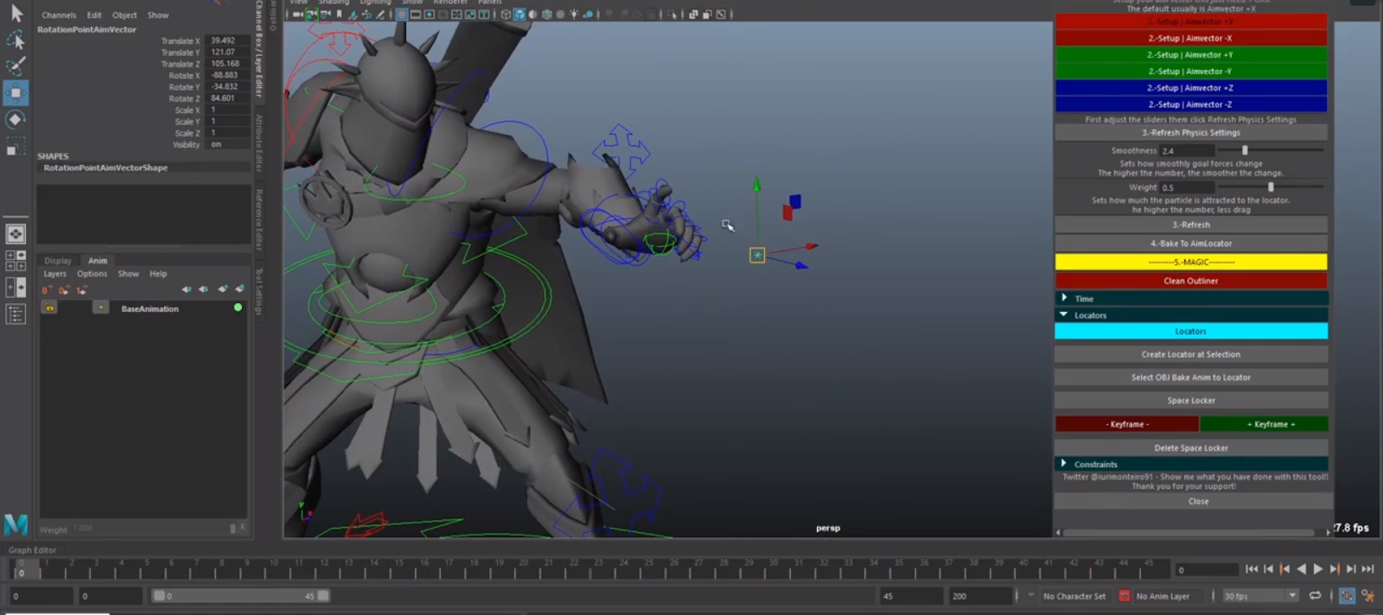Image resolution: width=1383 pixels, height=615 pixels.
Task: Switch to the Display layer tab
Action: (x=58, y=260)
